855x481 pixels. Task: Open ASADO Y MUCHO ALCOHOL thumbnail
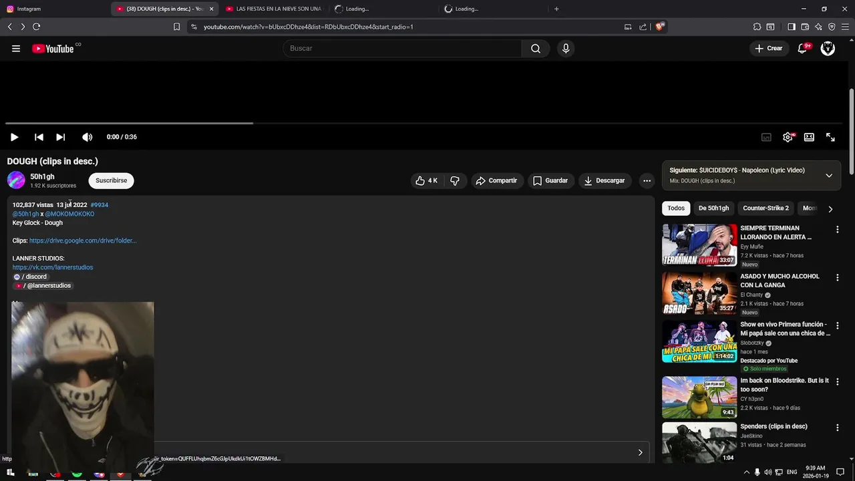pos(699,293)
